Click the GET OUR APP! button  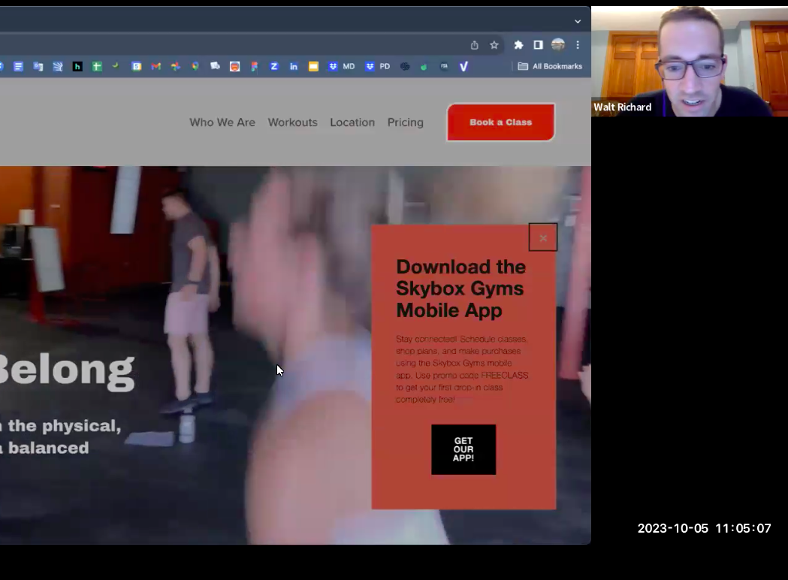[463, 449]
